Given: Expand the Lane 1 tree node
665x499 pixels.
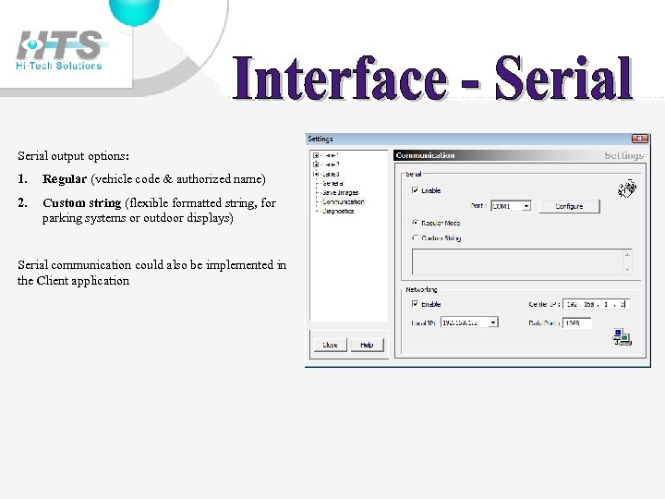Looking at the screenshot, I should 316,155.
